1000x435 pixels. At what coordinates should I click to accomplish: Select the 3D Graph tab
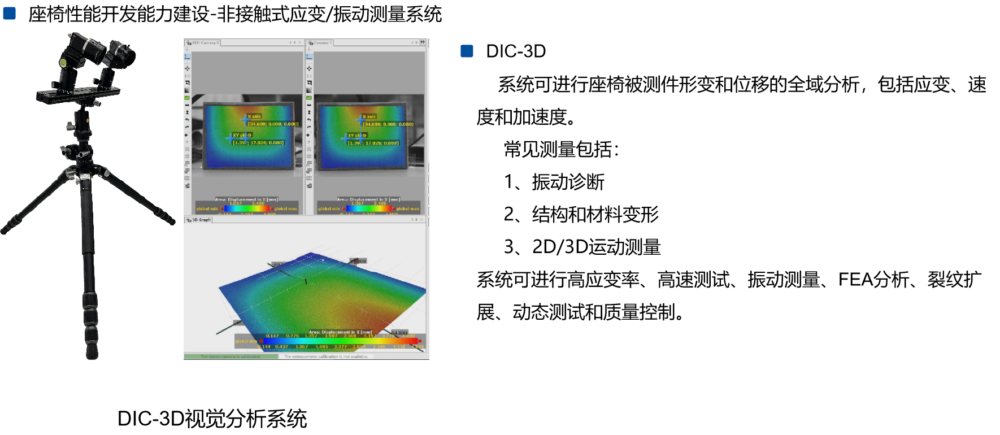[198, 220]
